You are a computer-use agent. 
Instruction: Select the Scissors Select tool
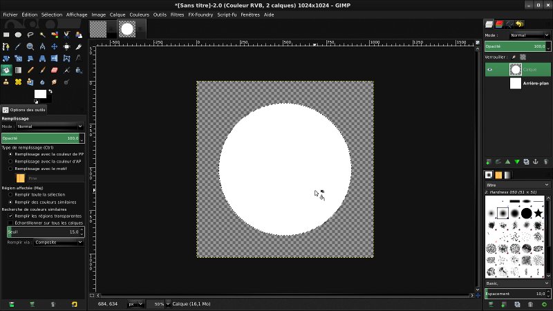66,35
